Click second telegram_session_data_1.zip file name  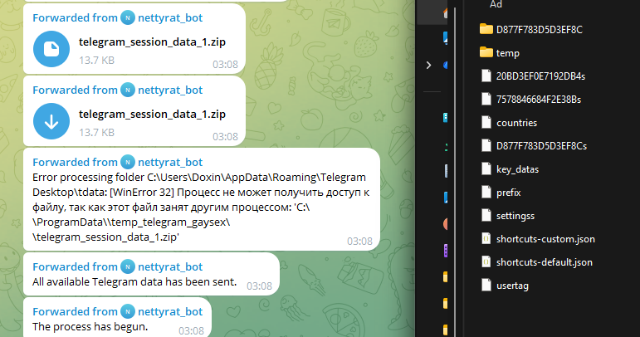click(152, 115)
